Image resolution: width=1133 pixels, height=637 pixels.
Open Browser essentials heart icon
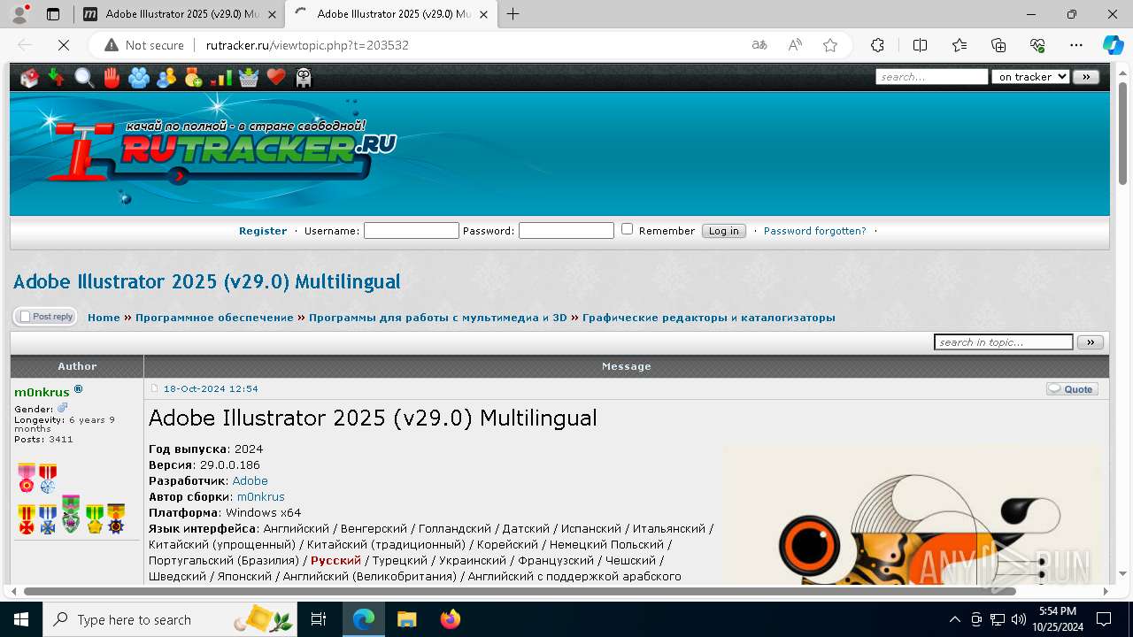click(x=1037, y=45)
